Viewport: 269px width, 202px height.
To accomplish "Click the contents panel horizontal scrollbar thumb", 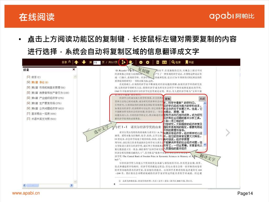I will coord(32,185).
